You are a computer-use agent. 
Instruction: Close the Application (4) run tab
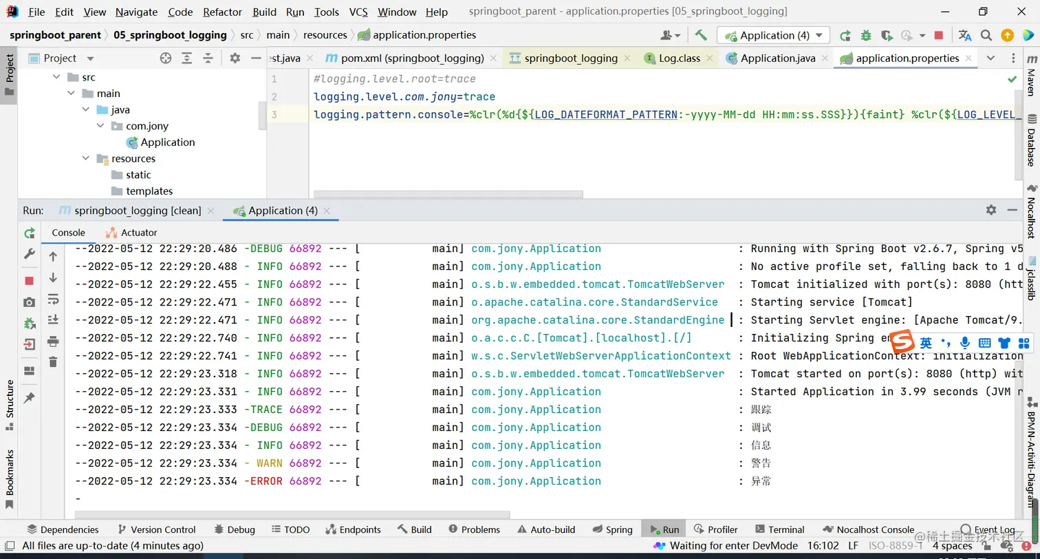(327, 211)
